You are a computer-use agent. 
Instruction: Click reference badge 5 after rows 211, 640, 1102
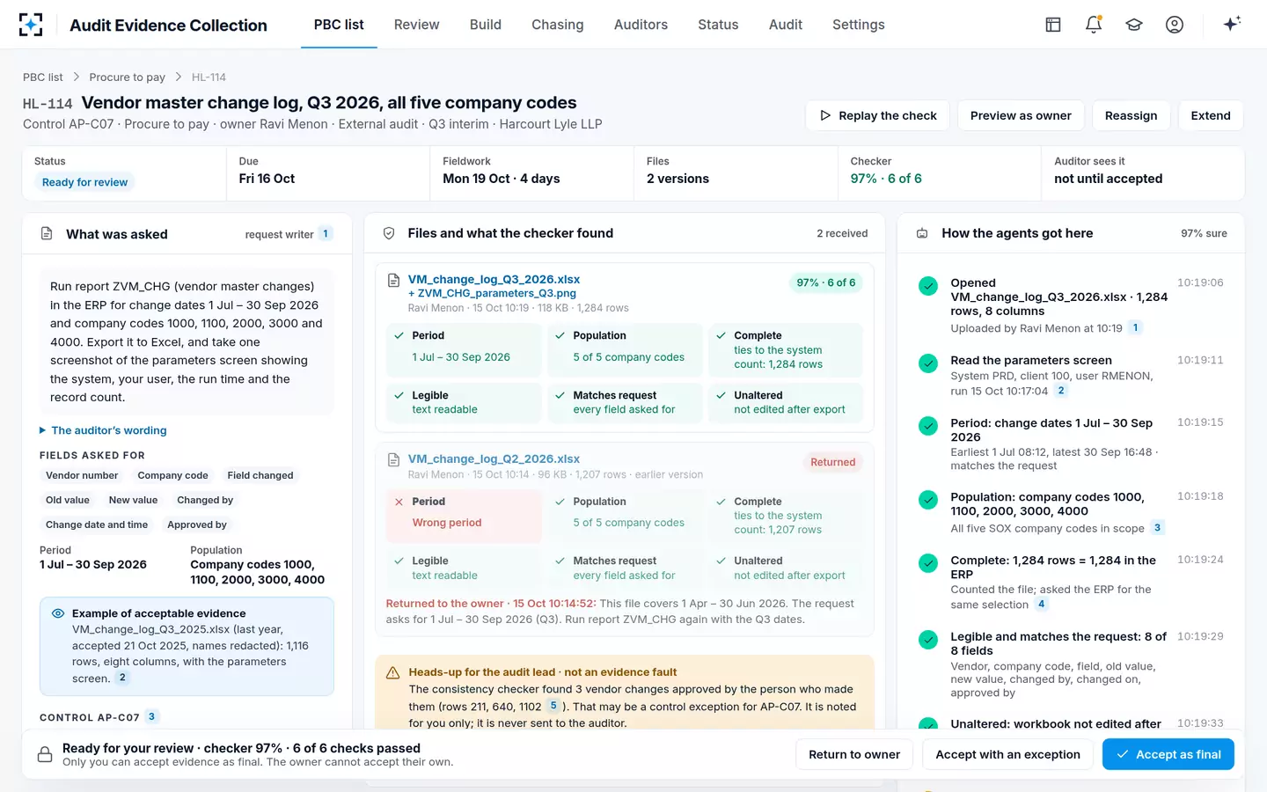pos(553,706)
